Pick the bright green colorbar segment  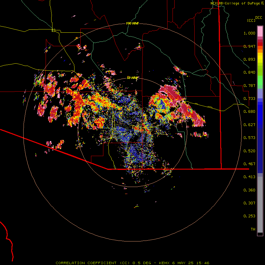pyautogui.click(x=260, y=80)
